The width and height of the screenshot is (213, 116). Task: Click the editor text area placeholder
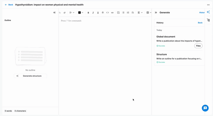(x=71, y=21)
